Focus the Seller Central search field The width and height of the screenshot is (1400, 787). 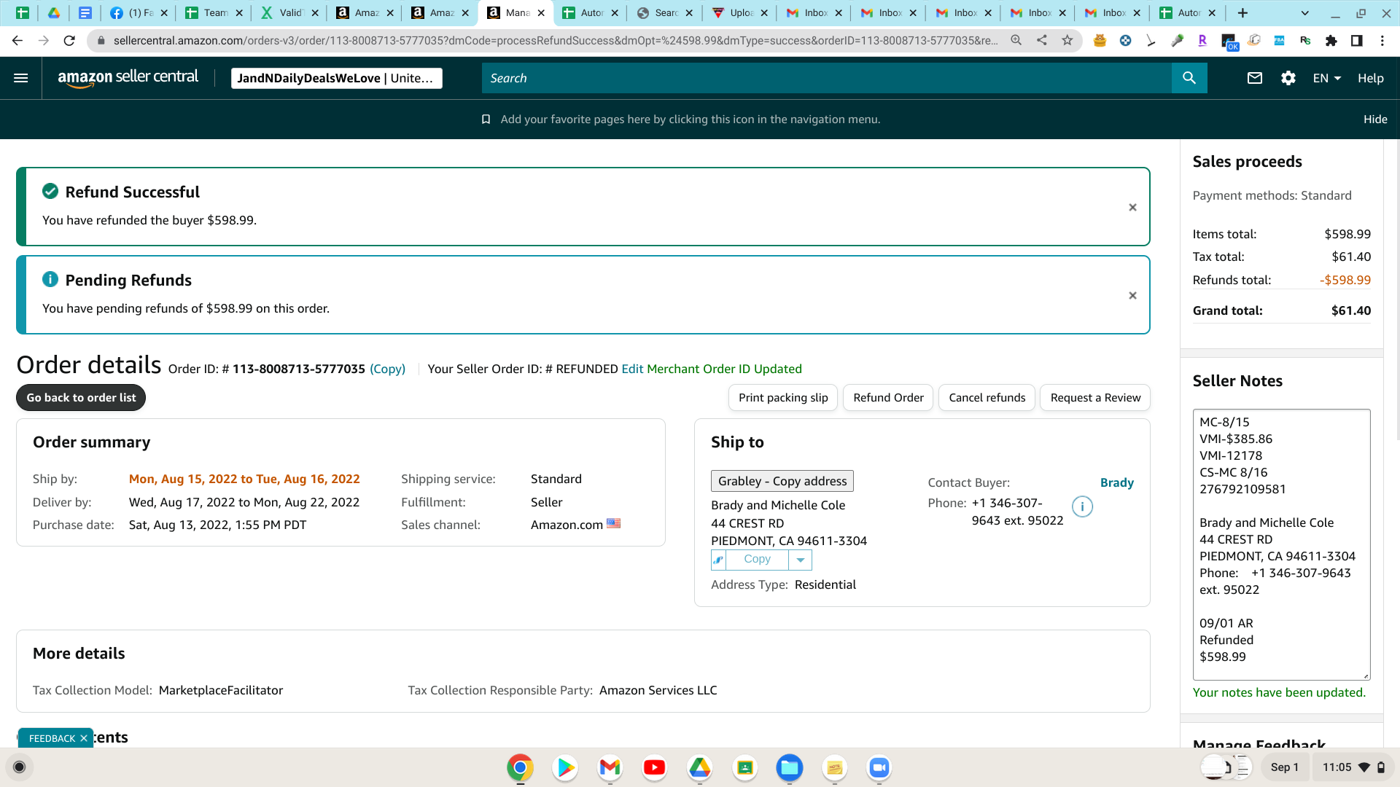(826, 78)
